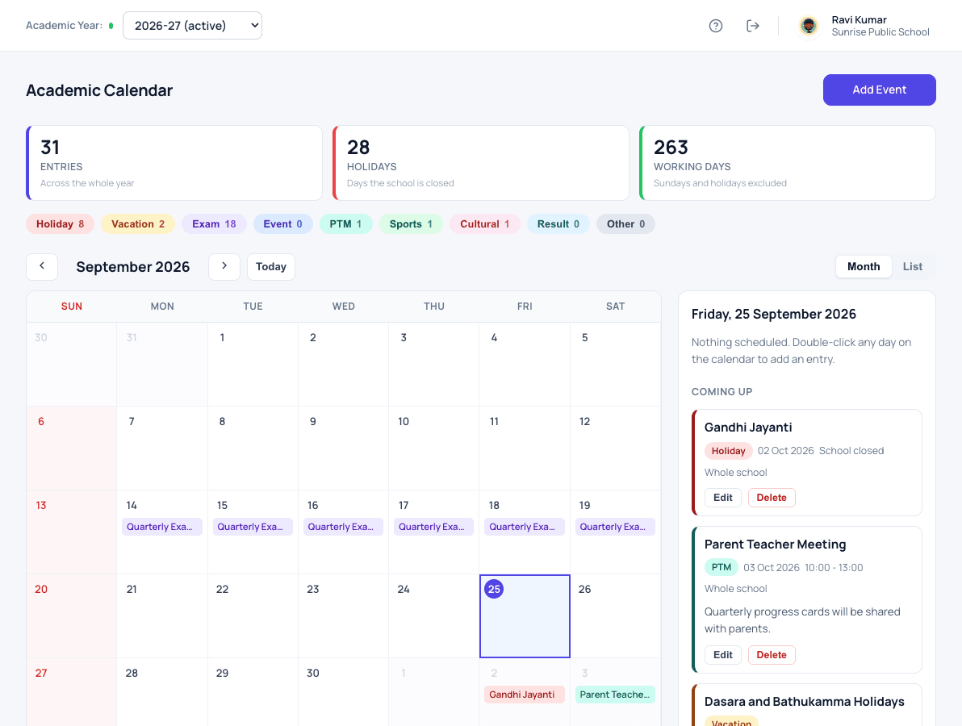Open Quarterly Exam event on Monday 14
962x726 pixels.
[162, 527]
